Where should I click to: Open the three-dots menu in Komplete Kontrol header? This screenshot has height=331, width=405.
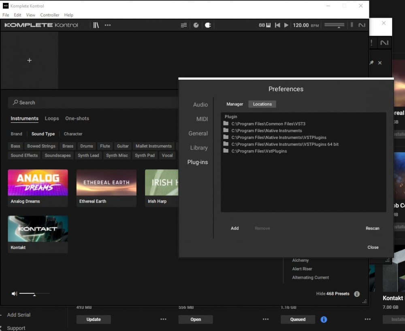(108, 25)
